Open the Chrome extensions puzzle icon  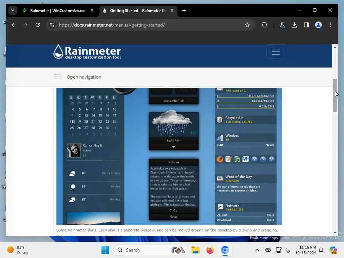pos(264,25)
